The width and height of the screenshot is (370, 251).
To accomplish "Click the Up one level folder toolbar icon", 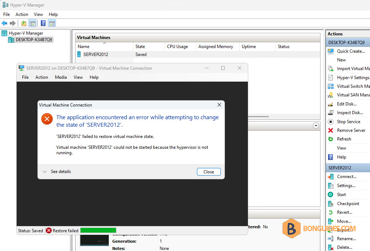I will point(24,23).
